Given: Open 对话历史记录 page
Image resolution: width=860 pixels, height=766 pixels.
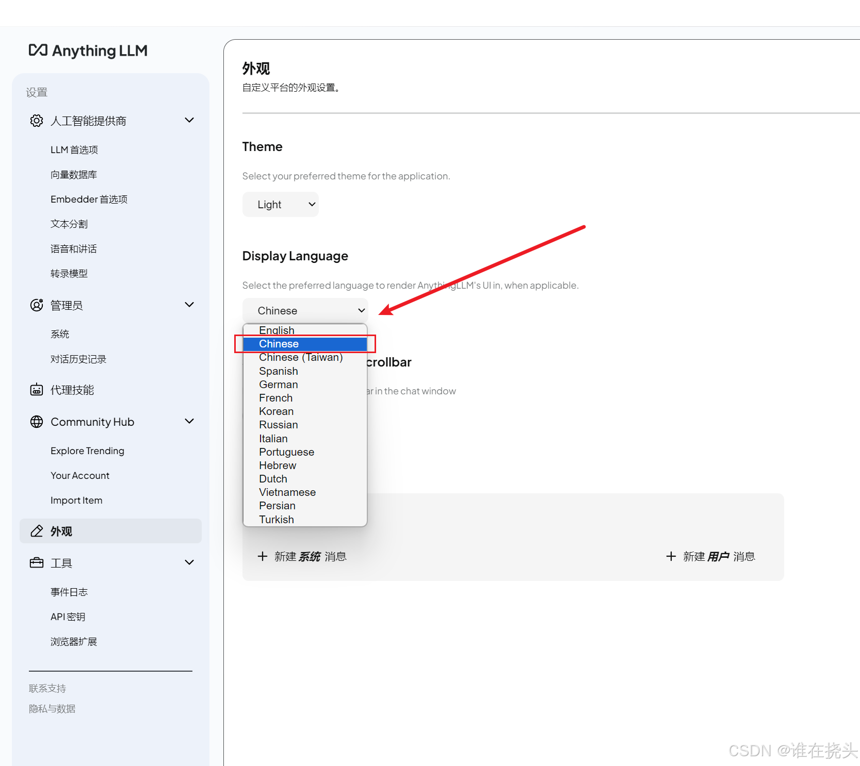Looking at the screenshot, I should pos(78,359).
